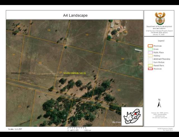Click the 'Farm Portion' legend label

coord(159,62)
